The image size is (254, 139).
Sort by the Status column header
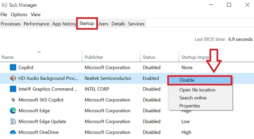coord(149,57)
